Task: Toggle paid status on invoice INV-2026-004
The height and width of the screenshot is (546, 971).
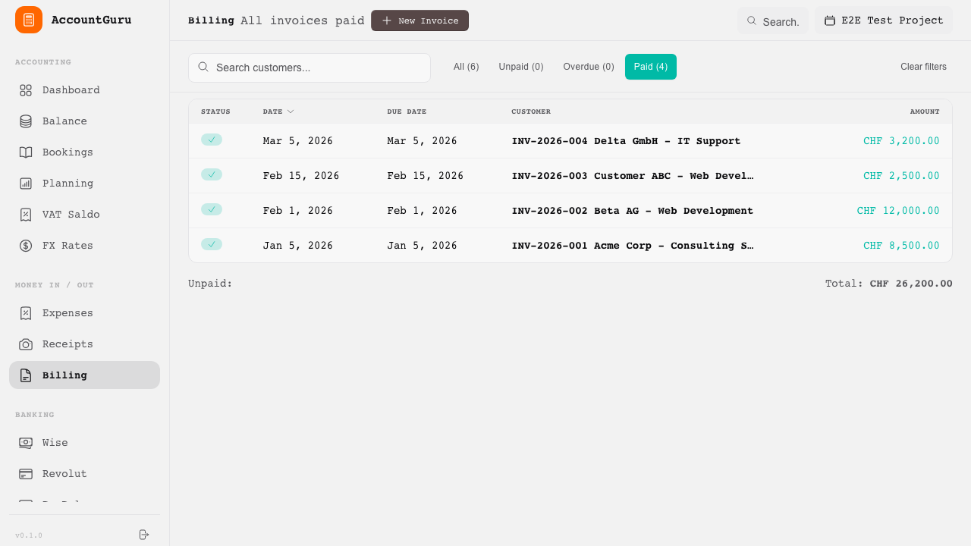Action: coord(212,140)
